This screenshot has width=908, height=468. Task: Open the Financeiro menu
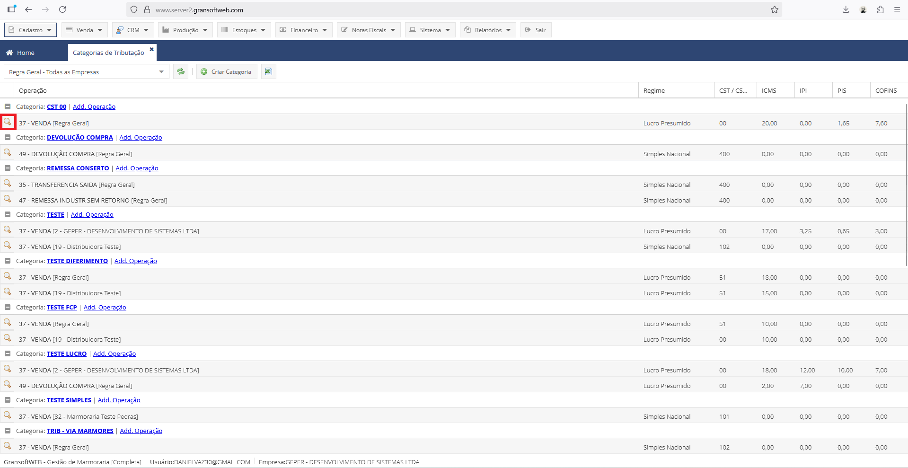click(x=304, y=30)
